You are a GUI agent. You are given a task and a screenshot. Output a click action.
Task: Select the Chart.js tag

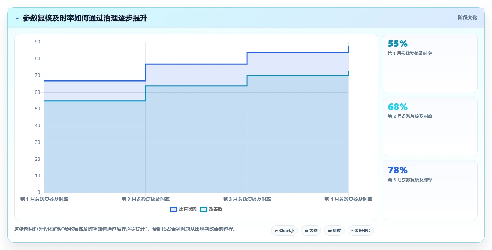(285, 231)
